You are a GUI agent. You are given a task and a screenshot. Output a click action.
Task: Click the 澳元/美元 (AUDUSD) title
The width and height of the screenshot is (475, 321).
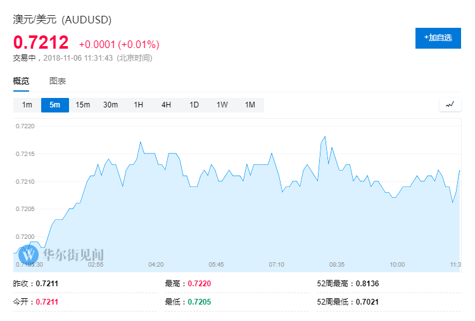click(x=62, y=20)
